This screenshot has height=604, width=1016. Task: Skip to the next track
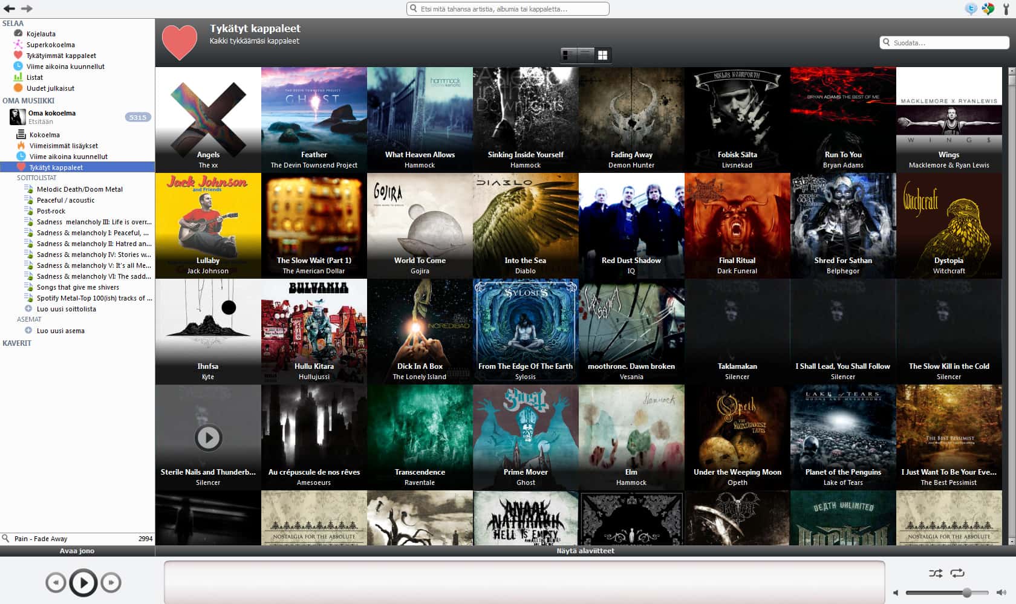(111, 582)
